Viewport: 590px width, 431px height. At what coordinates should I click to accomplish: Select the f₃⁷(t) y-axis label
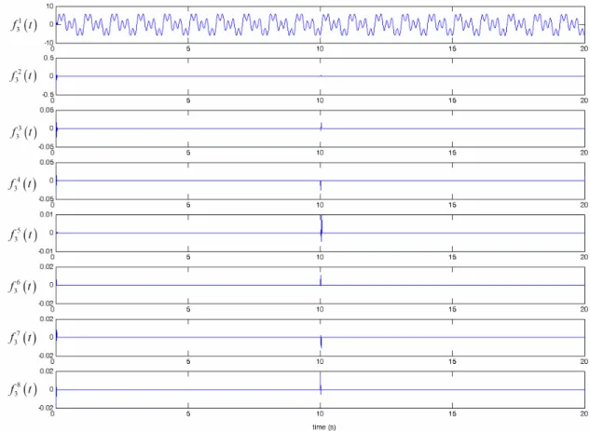pos(23,337)
